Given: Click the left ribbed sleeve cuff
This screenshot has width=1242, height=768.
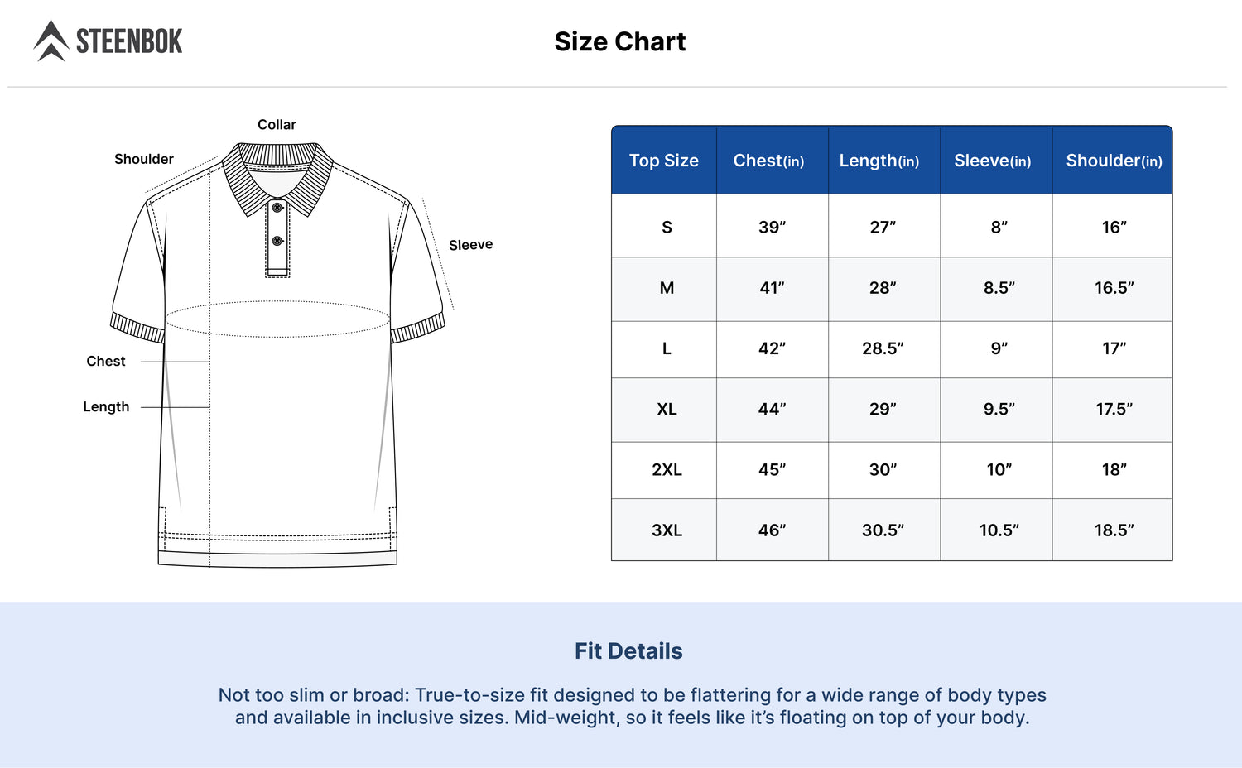Looking at the screenshot, I should (137, 328).
